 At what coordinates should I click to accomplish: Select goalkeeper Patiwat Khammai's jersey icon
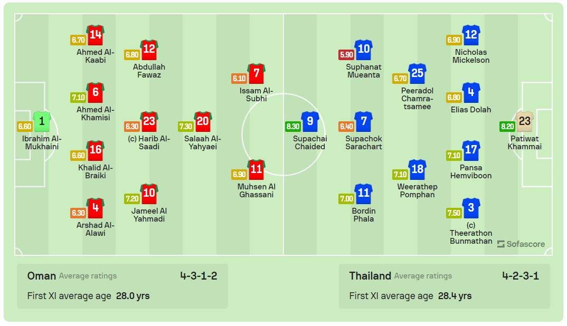click(x=524, y=122)
